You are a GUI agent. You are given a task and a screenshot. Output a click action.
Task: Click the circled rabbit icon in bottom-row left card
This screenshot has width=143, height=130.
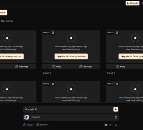(x=7, y=89)
